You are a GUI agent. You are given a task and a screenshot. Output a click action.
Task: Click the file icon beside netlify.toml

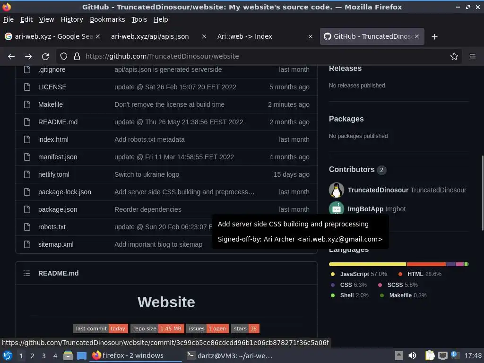[x=27, y=174]
